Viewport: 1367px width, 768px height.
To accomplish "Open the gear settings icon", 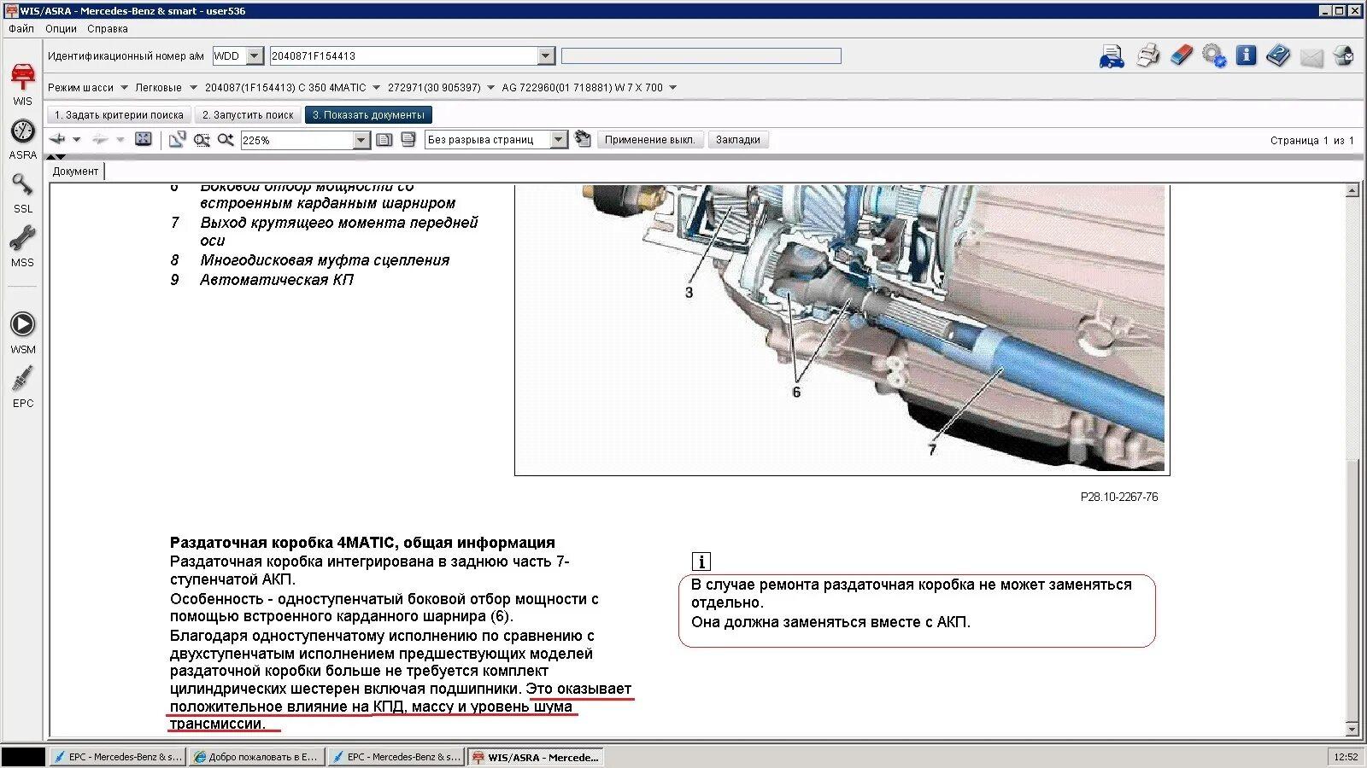I will tap(1213, 56).
